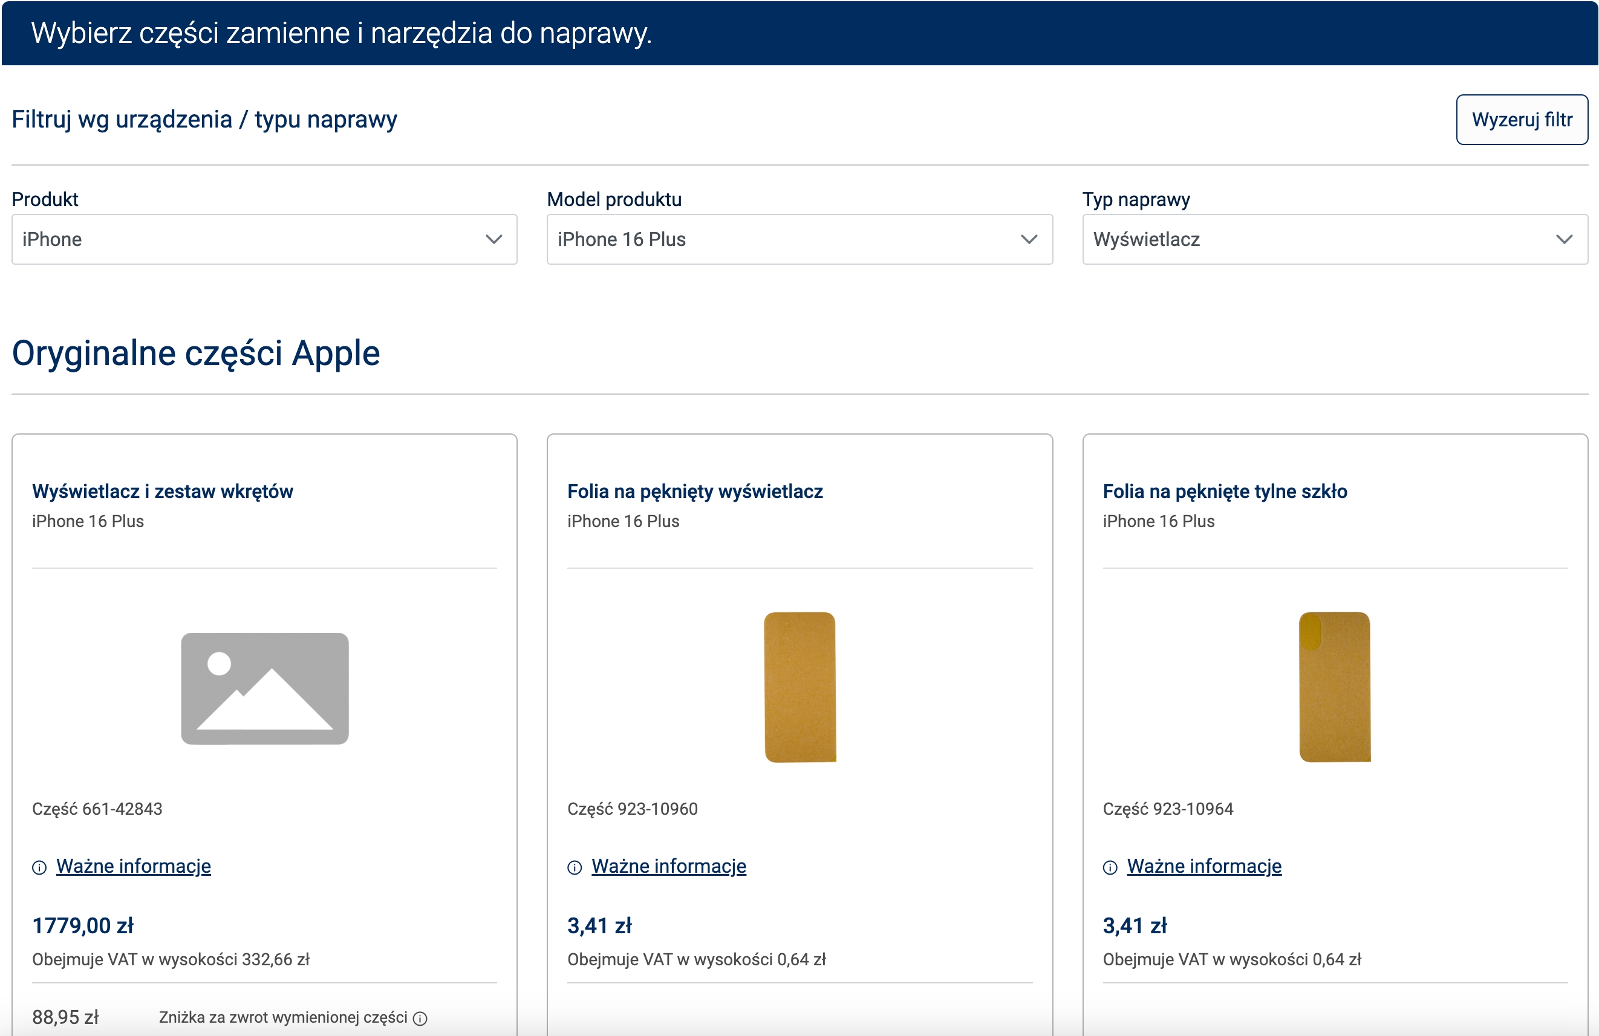
Task: Click info icon beside part 923-10960 Ważne informacje
Action: coord(575,867)
